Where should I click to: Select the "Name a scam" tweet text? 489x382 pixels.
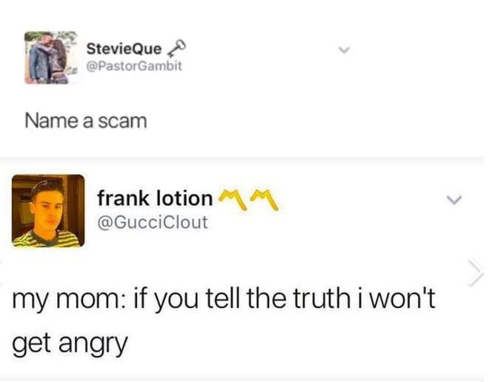click(85, 121)
